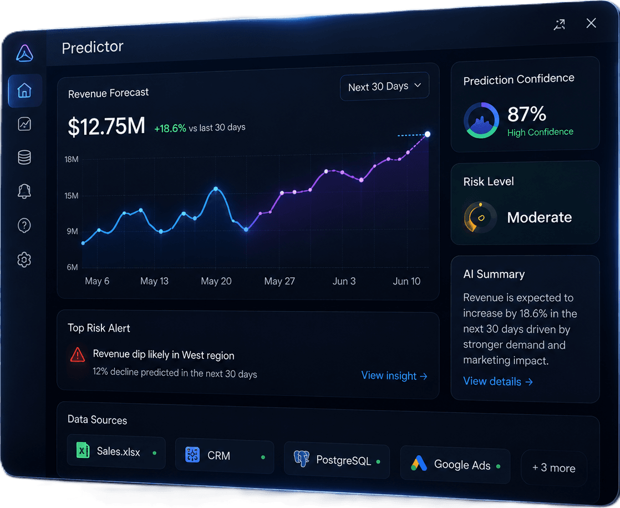Follow the View insight link
This screenshot has width=620, height=508.
(394, 375)
